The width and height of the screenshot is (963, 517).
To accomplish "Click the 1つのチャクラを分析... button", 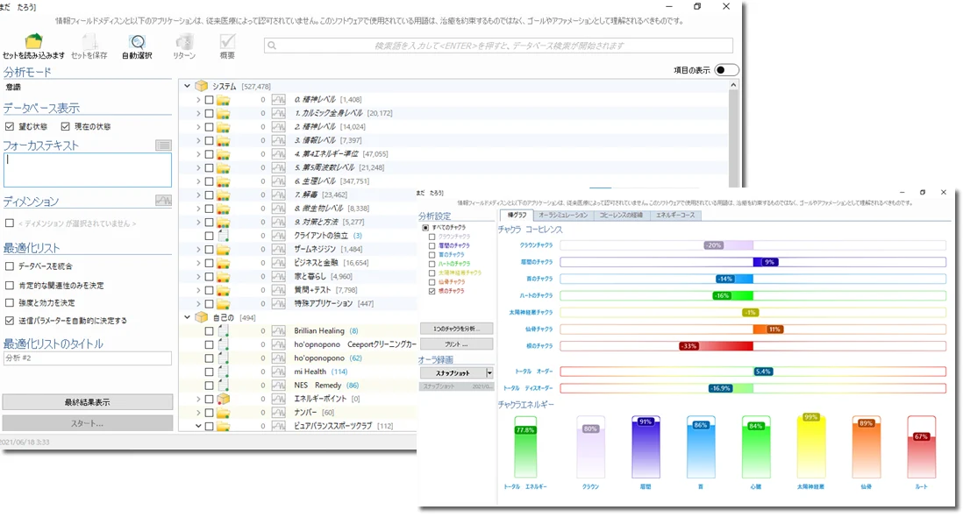I will coord(456,329).
